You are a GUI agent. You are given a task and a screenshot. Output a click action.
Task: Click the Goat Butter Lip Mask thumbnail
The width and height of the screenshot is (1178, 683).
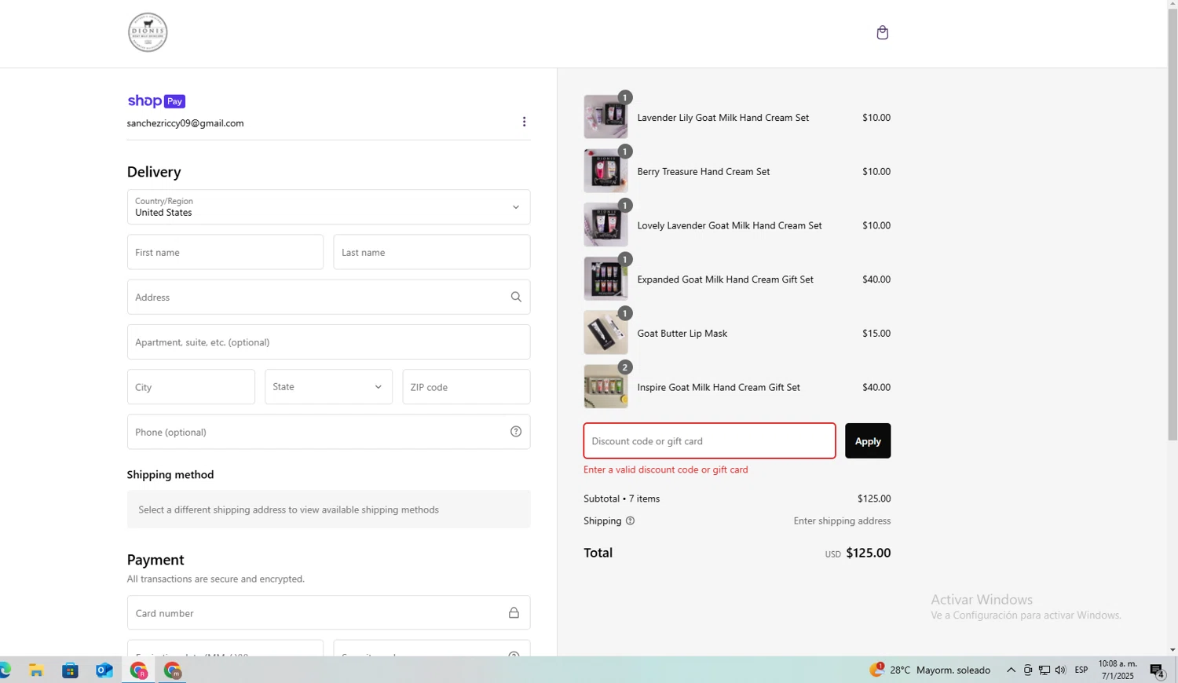[605, 333]
